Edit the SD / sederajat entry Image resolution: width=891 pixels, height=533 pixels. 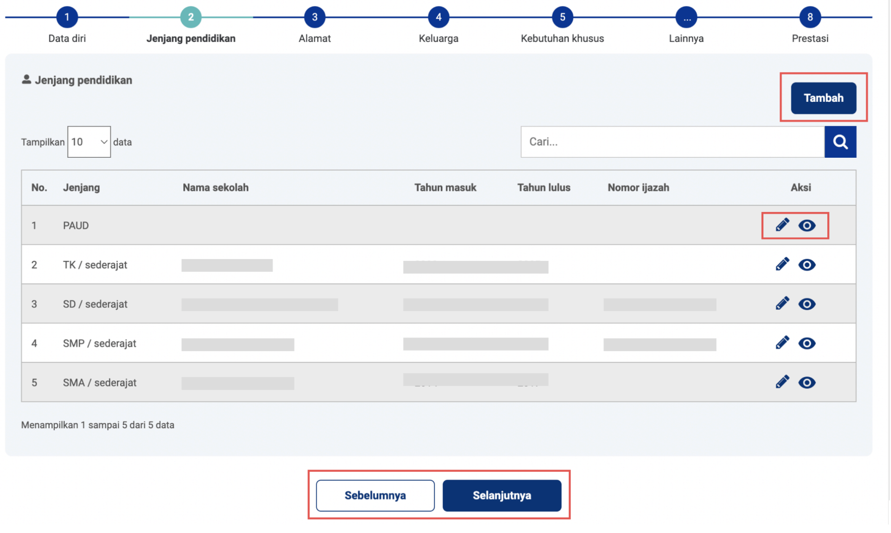pos(782,304)
